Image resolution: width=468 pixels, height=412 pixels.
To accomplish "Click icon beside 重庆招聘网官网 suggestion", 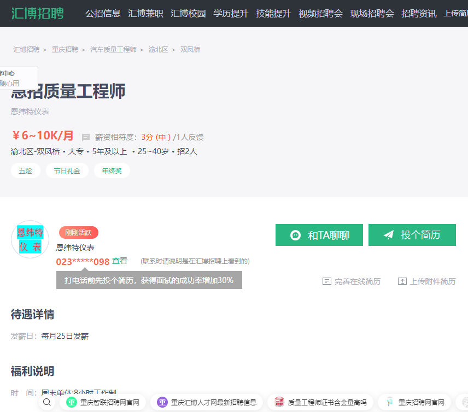I will point(389,402).
